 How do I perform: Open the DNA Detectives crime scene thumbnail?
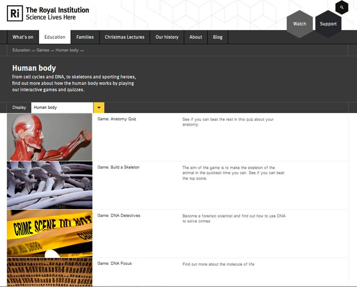tap(50, 233)
